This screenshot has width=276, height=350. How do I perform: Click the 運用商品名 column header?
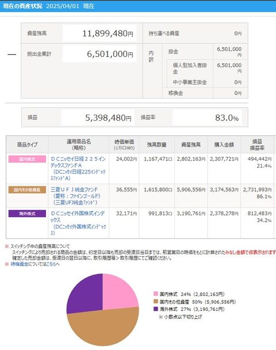pyautogui.click(x=79, y=144)
